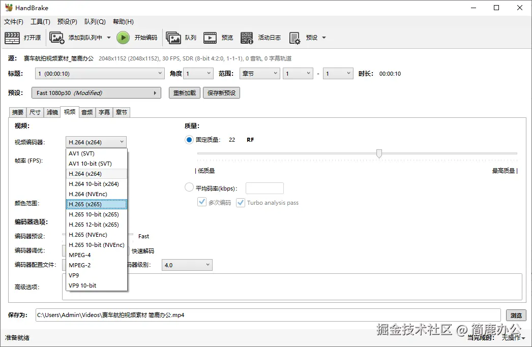Image resolution: width=532 pixels, height=347 pixels.
Task: Open the 工具(T) menu
Action: [40, 22]
